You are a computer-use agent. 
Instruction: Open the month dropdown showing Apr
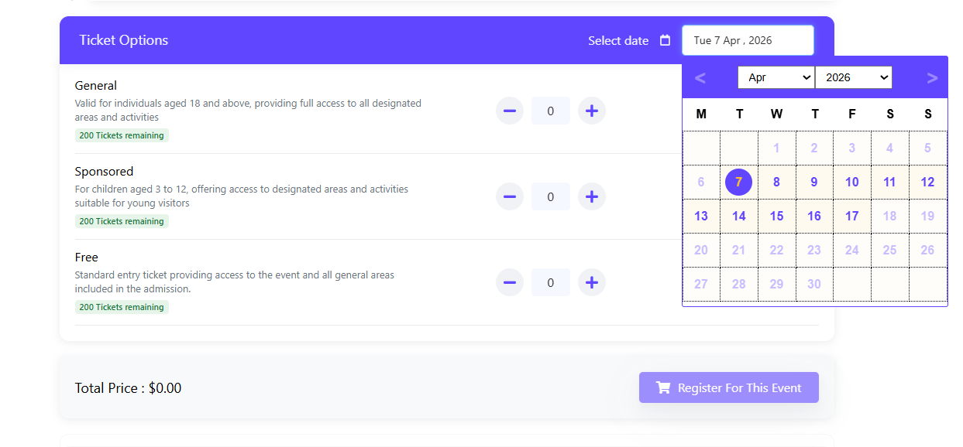point(776,78)
